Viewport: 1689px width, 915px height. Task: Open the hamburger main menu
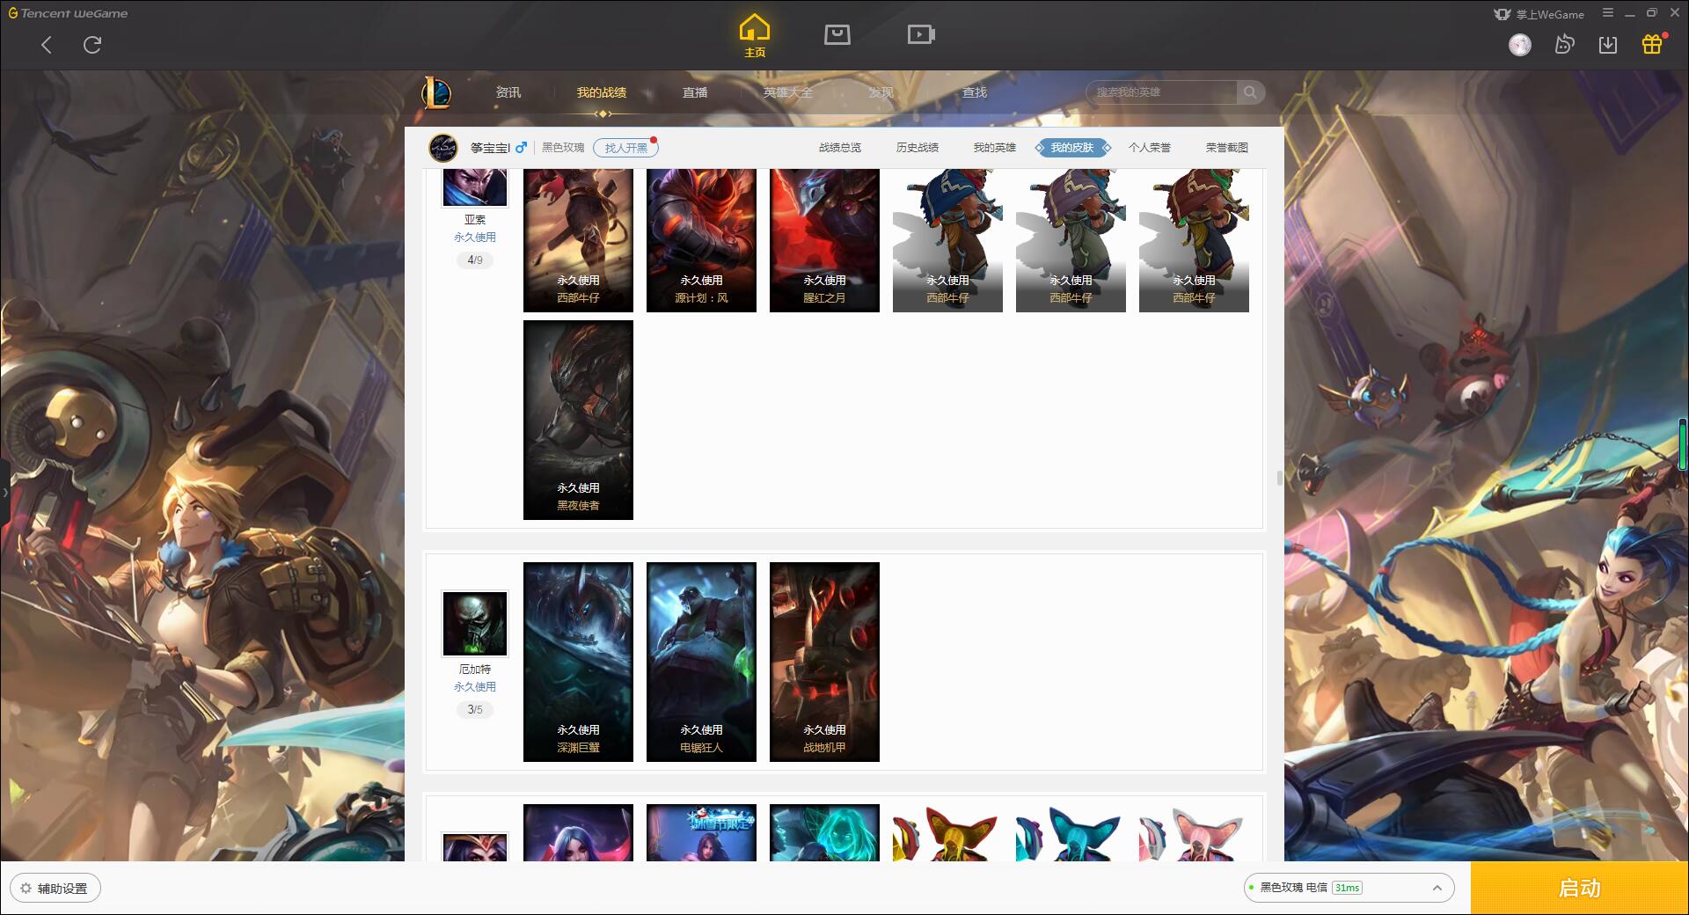[x=1608, y=13]
